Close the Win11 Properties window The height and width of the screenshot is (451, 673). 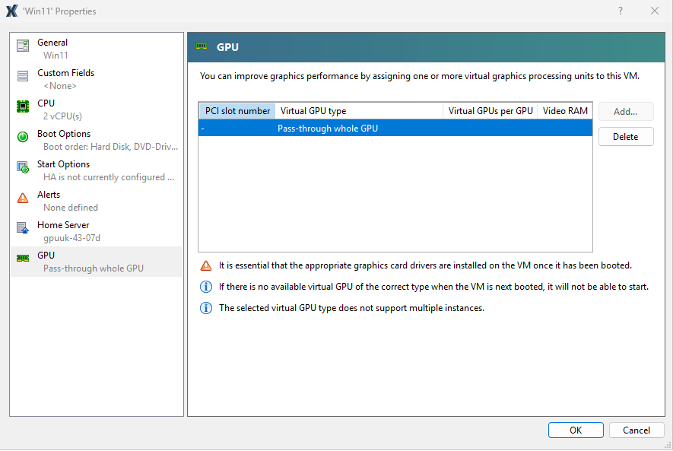click(x=655, y=11)
